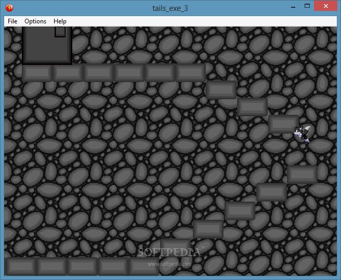
Task: Maximize the tails_exe_3 window
Action: pos(307,6)
